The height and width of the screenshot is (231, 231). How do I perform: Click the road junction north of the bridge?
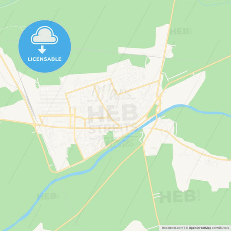tap(158, 98)
